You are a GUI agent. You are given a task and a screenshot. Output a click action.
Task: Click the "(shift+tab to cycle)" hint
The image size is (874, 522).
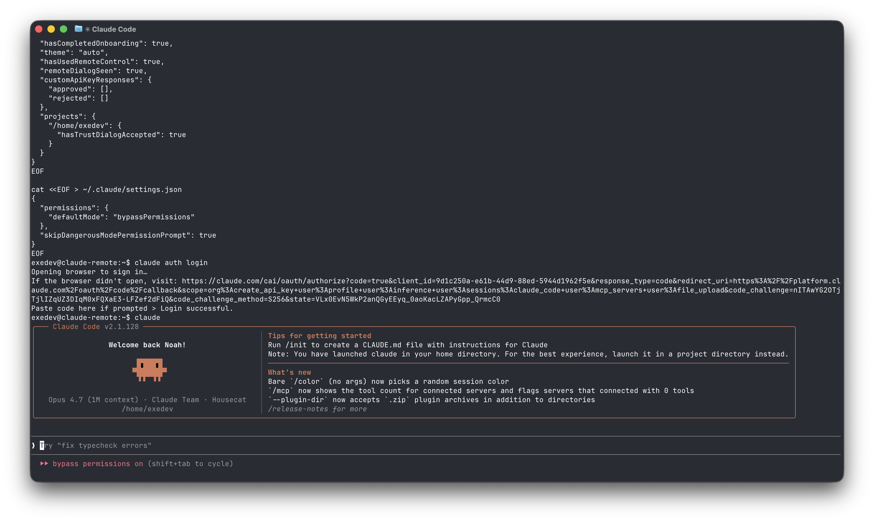click(x=191, y=464)
